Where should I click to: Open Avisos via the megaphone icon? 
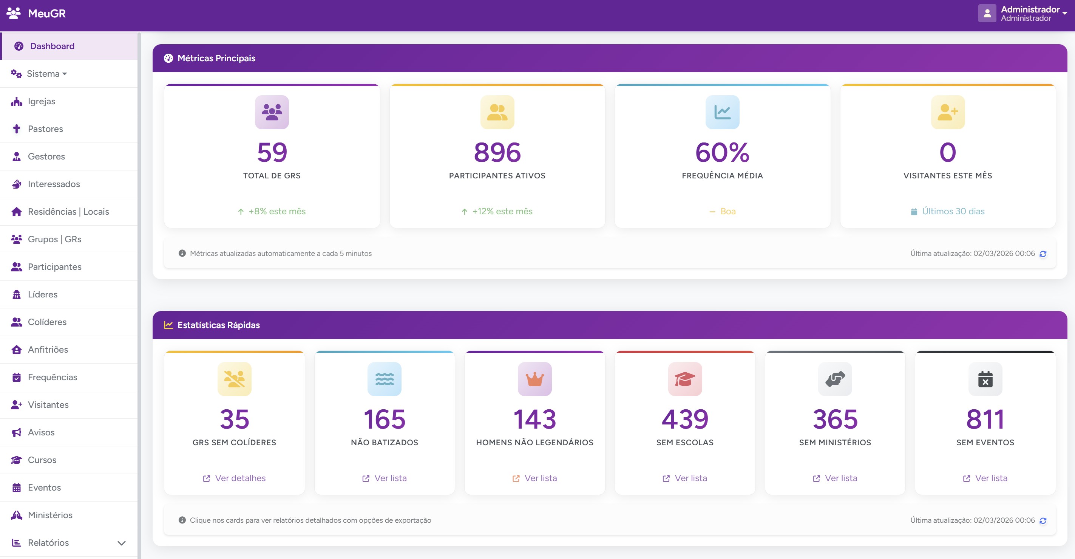point(16,432)
